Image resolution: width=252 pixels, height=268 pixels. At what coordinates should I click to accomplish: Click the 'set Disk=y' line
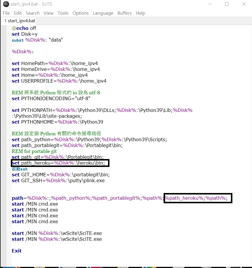click(x=25, y=34)
